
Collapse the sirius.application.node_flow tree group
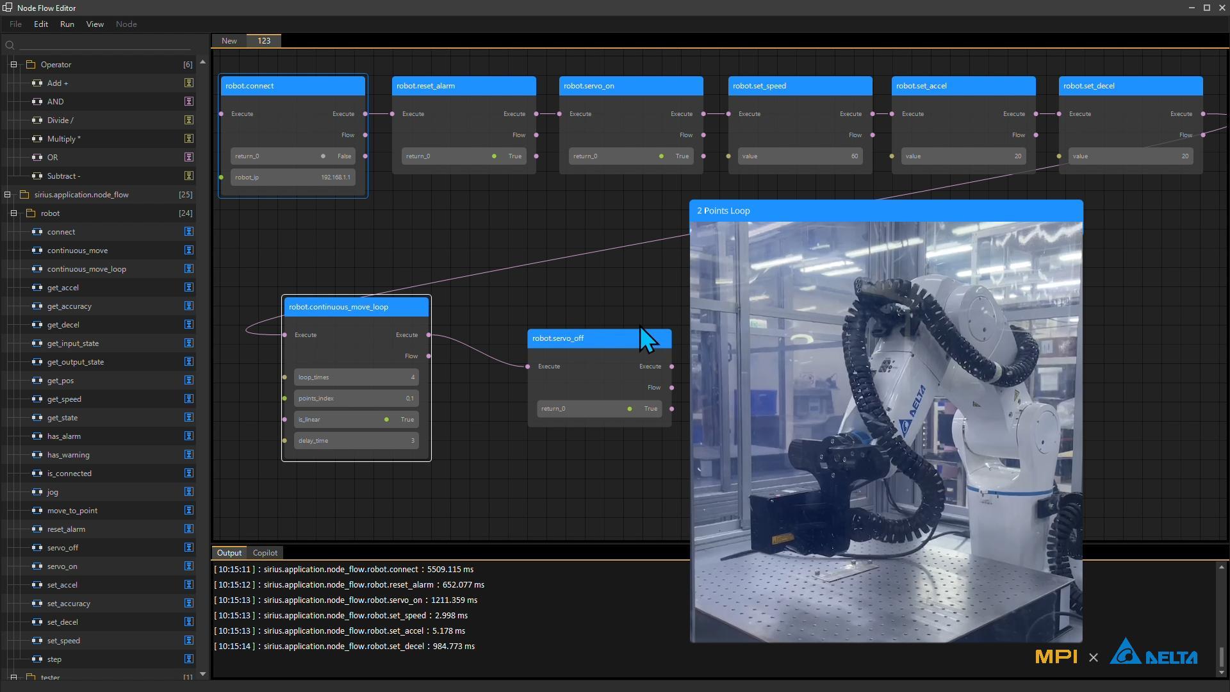coord(7,195)
